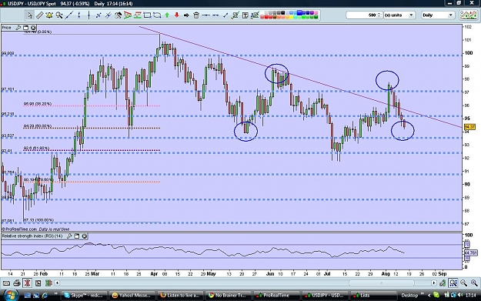Image resolution: width=481 pixels, height=301 pixels.
Task: Select the diagonal trend line tool
Action: [x=69, y=15]
